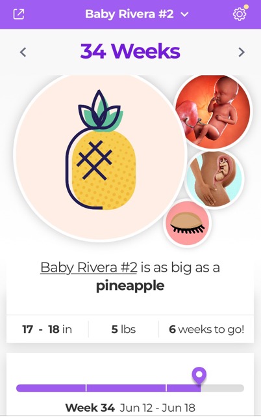Tap the bold pineapple size word

(130, 286)
